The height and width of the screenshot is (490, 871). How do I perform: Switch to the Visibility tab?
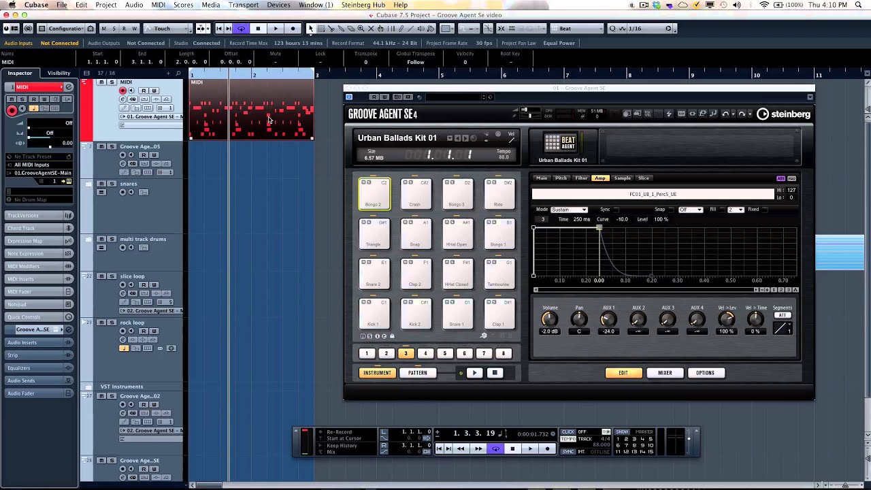coord(59,73)
